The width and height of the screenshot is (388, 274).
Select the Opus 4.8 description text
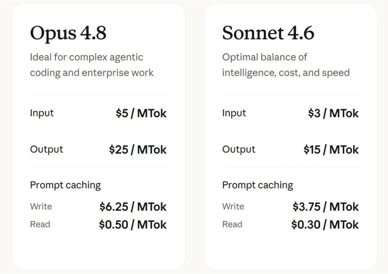tap(92, 65)
